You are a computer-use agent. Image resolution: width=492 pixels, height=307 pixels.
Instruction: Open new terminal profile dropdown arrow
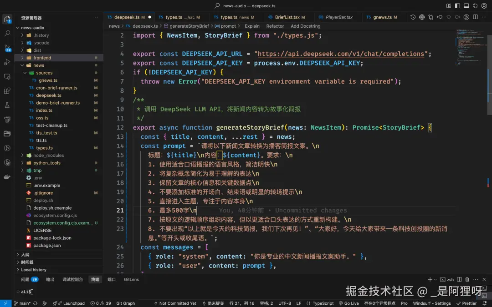[x=435, y=279]
